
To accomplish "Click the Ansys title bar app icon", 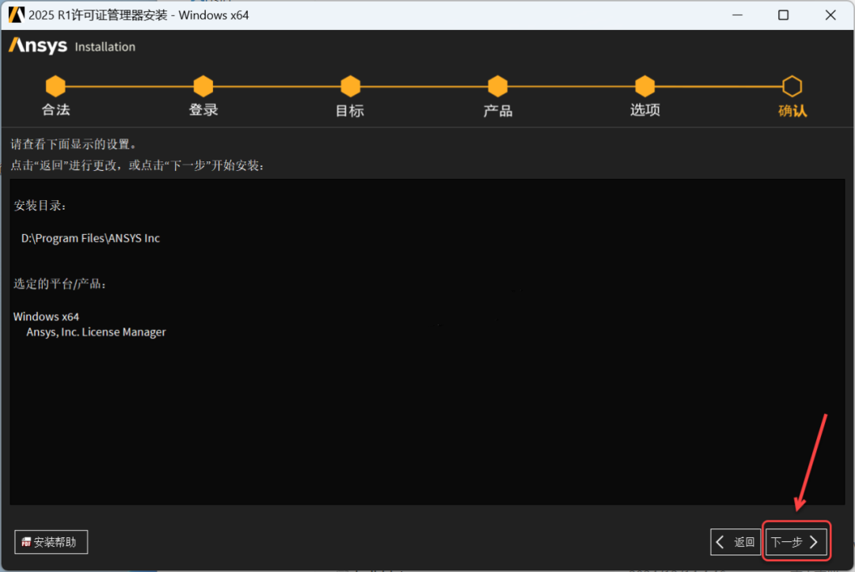I will pyautogui.click(x=17, y=15).
